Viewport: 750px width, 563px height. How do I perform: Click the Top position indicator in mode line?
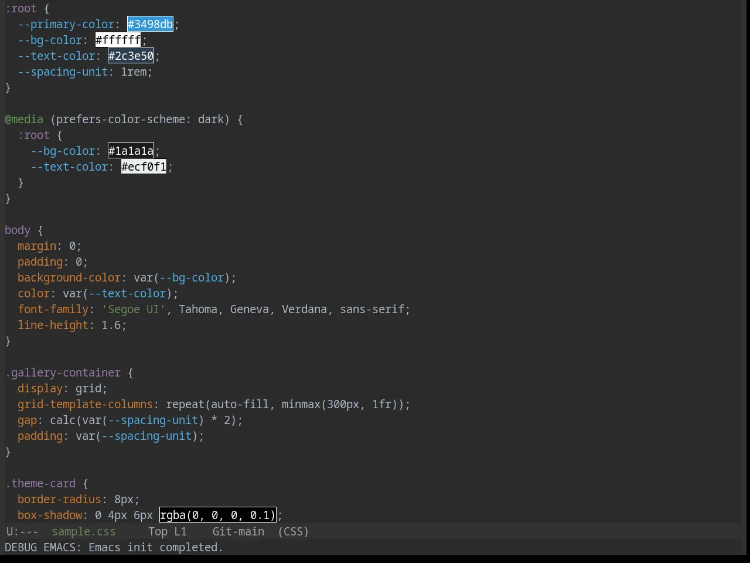(x=158, y=531)
